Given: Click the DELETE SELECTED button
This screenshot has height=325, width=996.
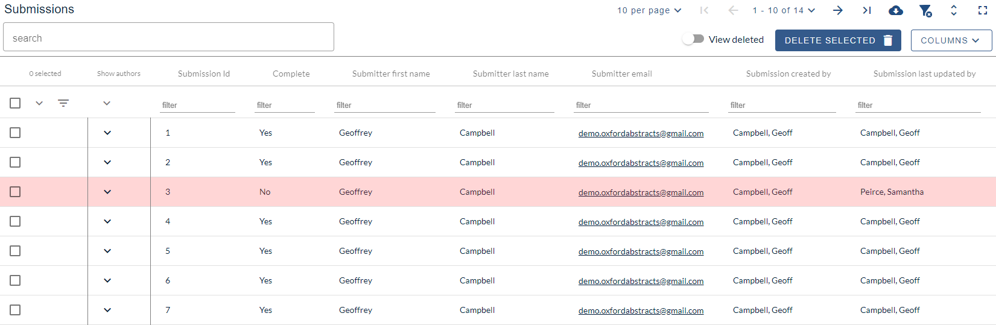Looking at the screenshot, I should coord(838,40).
